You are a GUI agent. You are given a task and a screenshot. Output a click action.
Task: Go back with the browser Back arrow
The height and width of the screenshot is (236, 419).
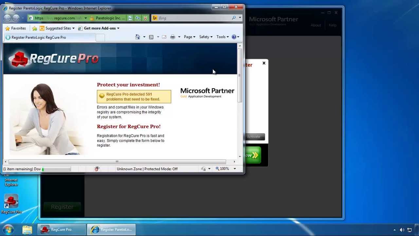point(8,18)
